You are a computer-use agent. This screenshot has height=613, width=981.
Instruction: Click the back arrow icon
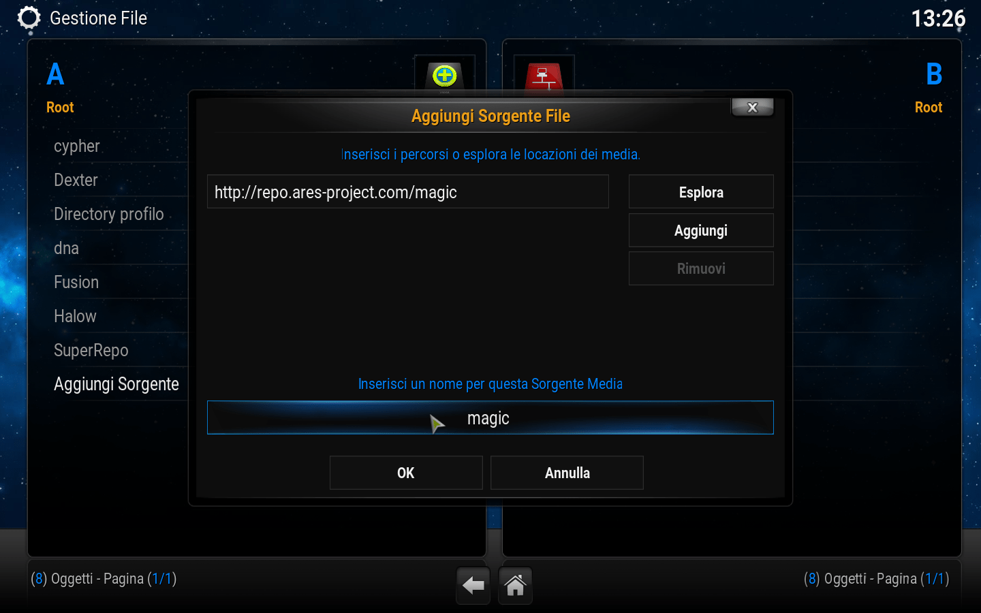pyautogui.click(x=473, y=585)
